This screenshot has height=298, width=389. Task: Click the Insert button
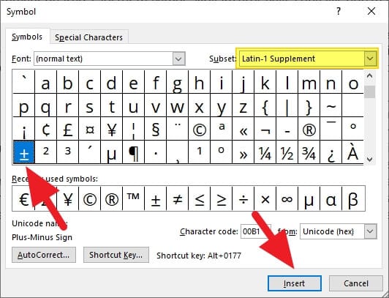pos(295,283)
